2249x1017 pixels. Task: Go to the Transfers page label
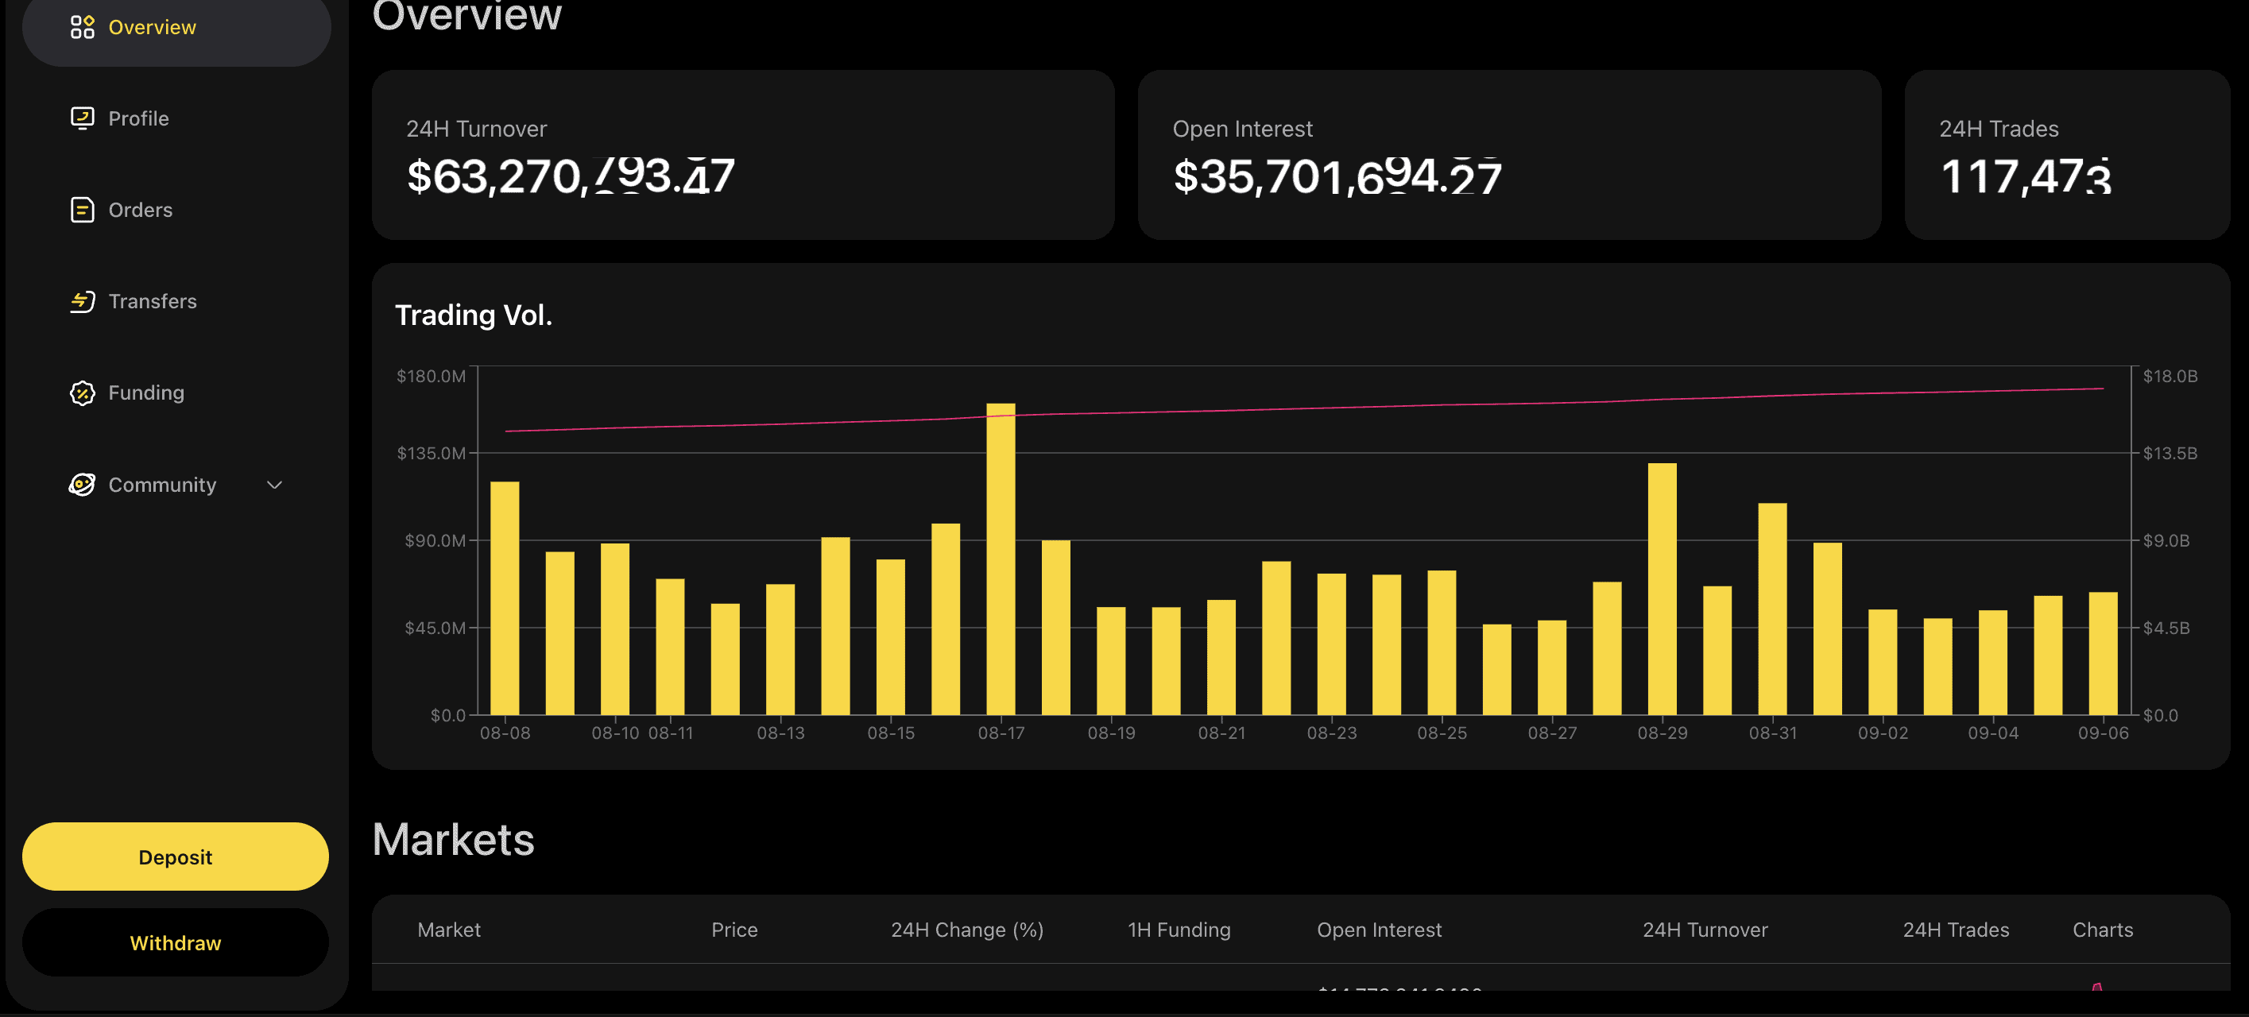click(x=152, y=301)
